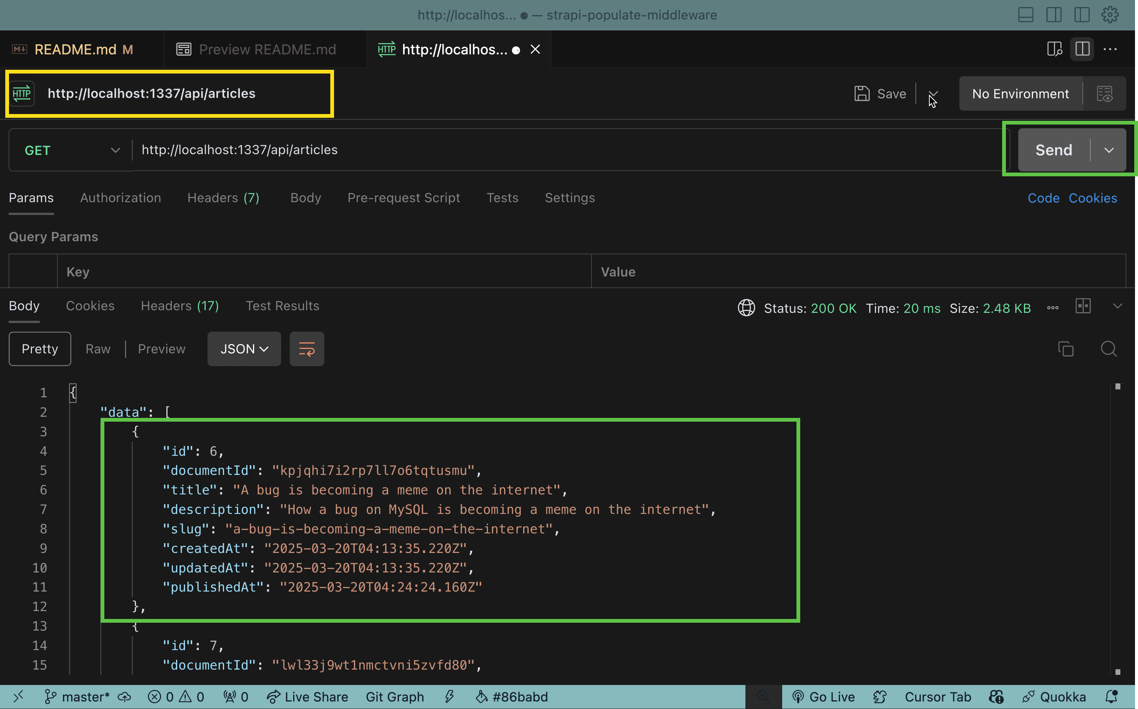
Task: Click the zoom magnifier status icon
Action: (763, 697)
